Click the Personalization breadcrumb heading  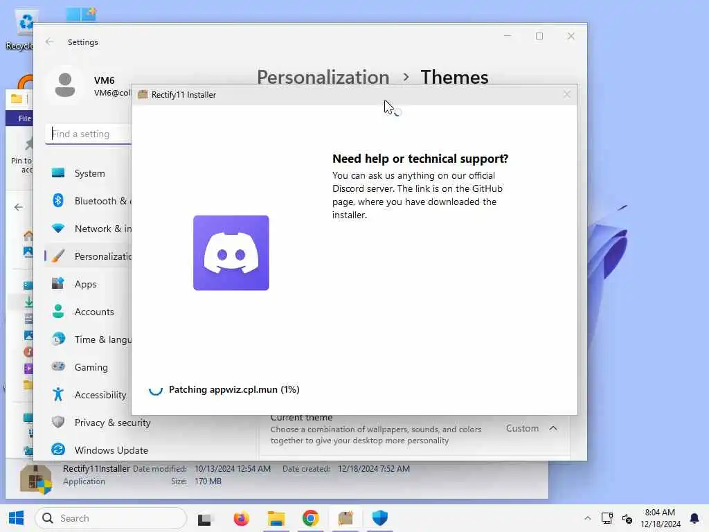tap(323, 78)
